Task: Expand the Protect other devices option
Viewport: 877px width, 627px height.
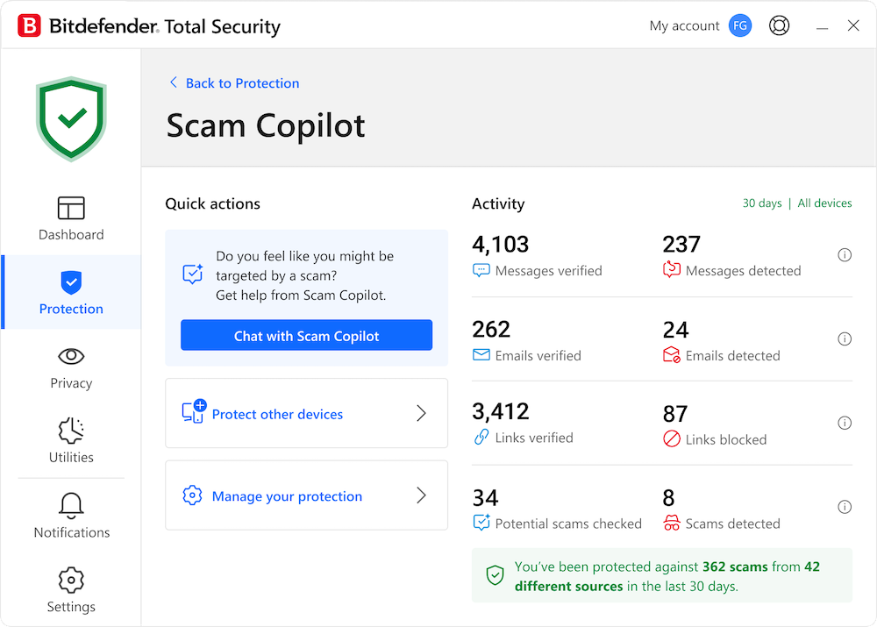Action: point(306,413)
